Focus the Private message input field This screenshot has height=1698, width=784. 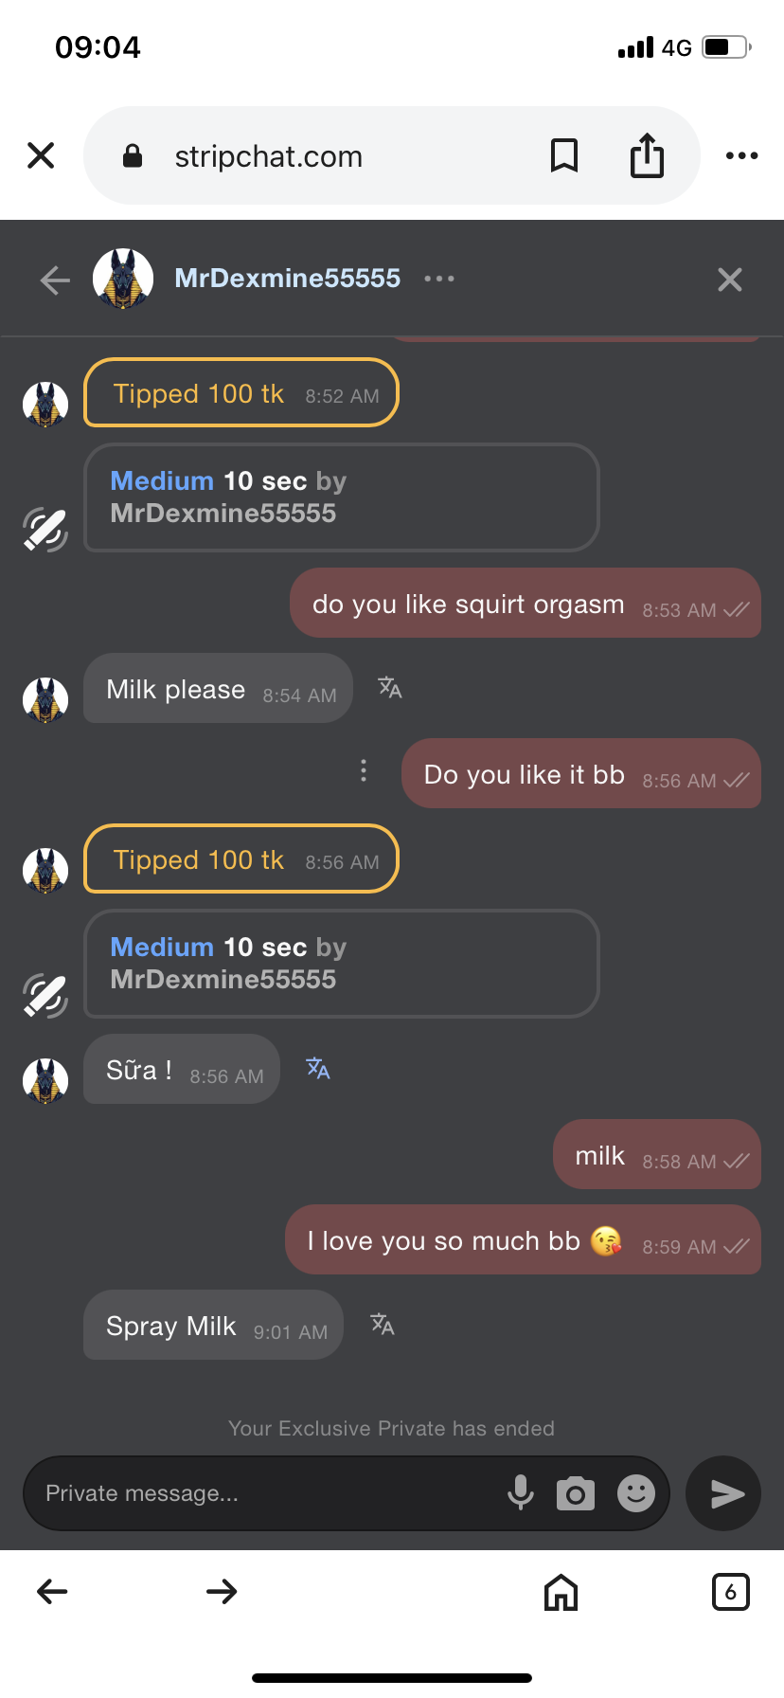tap(265, 1493)
